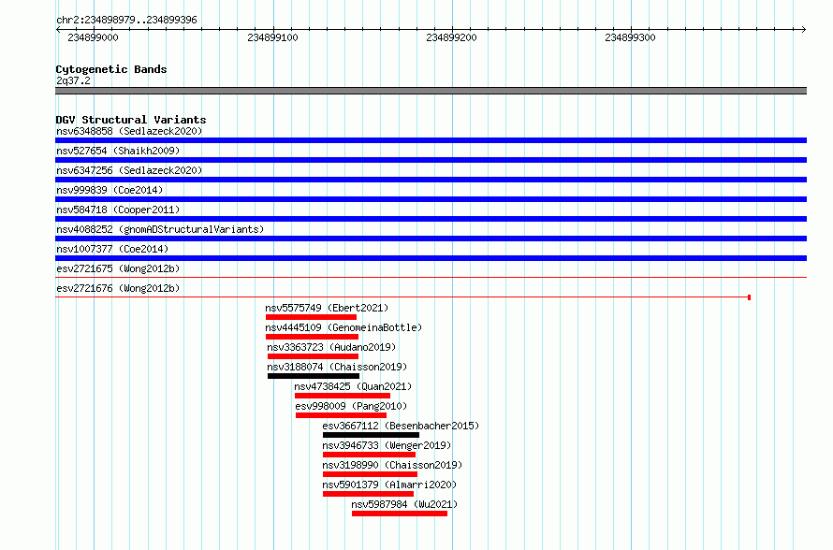
Task: Click blue bar under nsv6348858
Action: (x=431, y=140)
